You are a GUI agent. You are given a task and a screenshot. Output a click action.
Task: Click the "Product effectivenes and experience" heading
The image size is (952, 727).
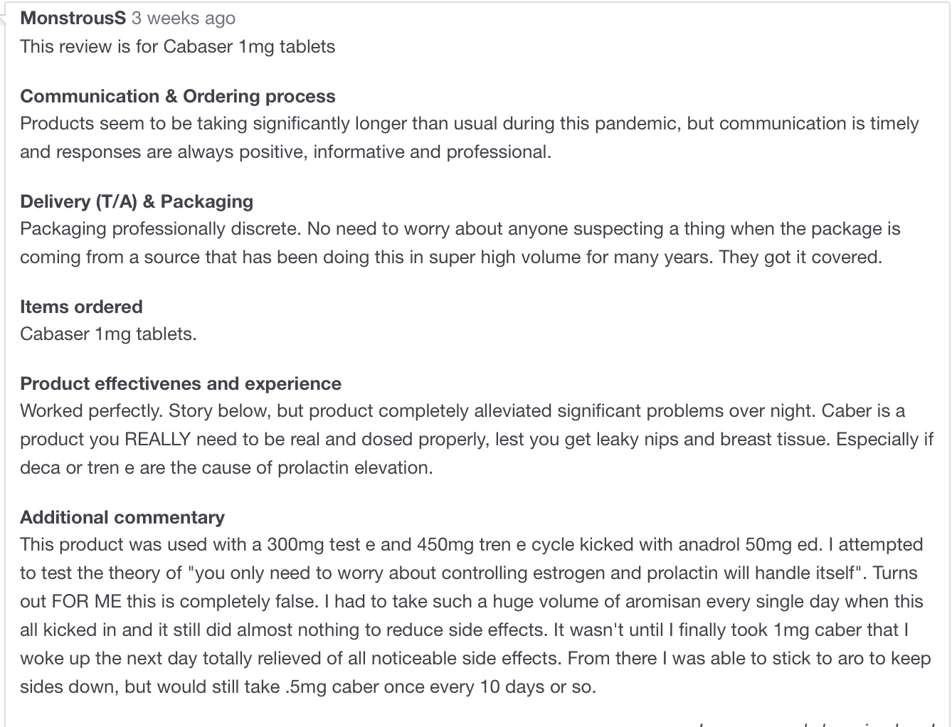click(x=180, y=383)
